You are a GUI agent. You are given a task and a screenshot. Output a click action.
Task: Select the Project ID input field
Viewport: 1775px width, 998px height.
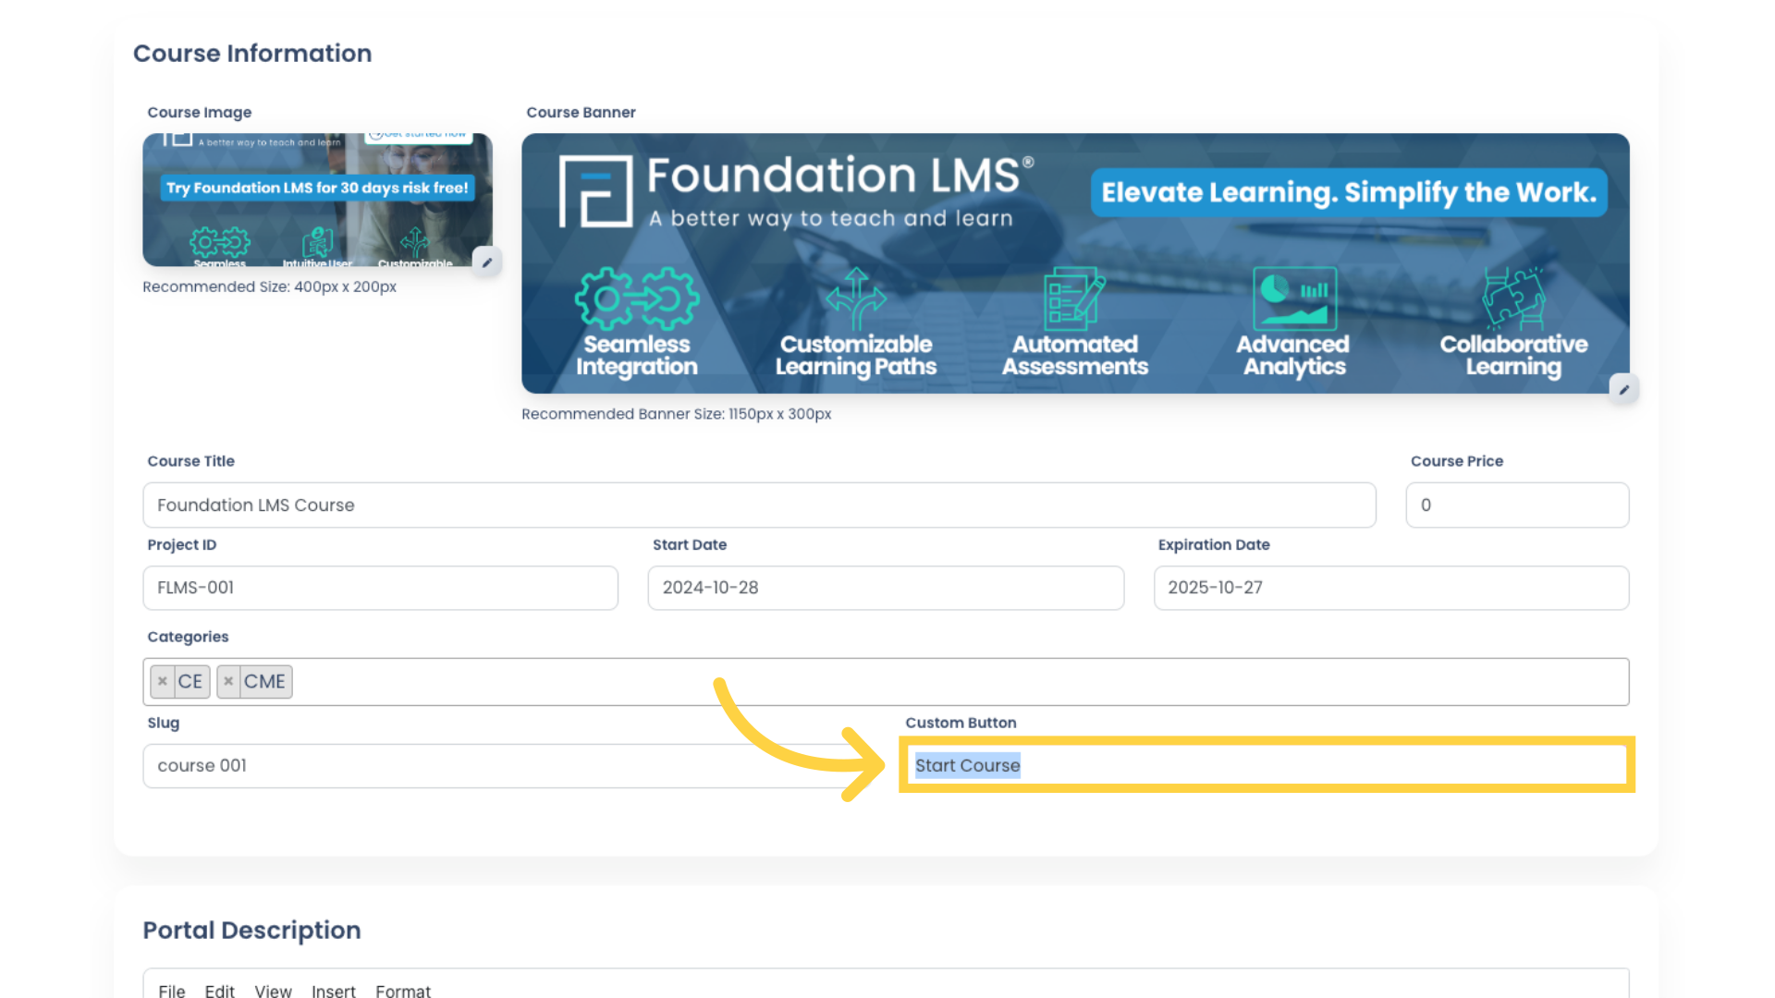(x=380, y=588)
